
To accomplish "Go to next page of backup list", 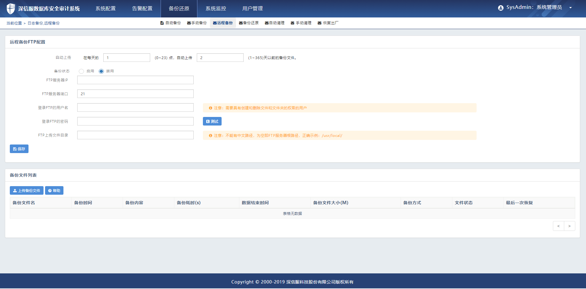I will pyautogui.click(x=569, y=226).
